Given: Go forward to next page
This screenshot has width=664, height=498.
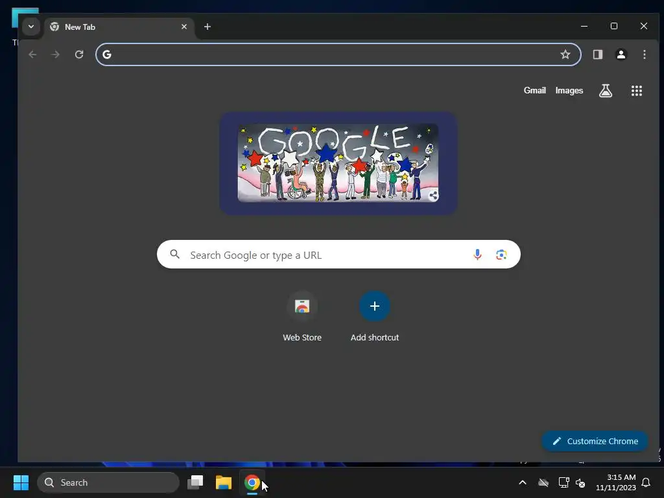Looking at the screenshot, I should 56,54.
